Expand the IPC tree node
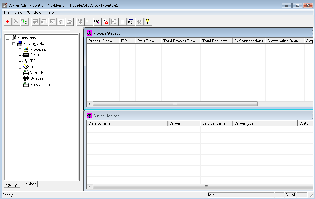Viewport: 315px width, 199px height. (x=20, y=61)
